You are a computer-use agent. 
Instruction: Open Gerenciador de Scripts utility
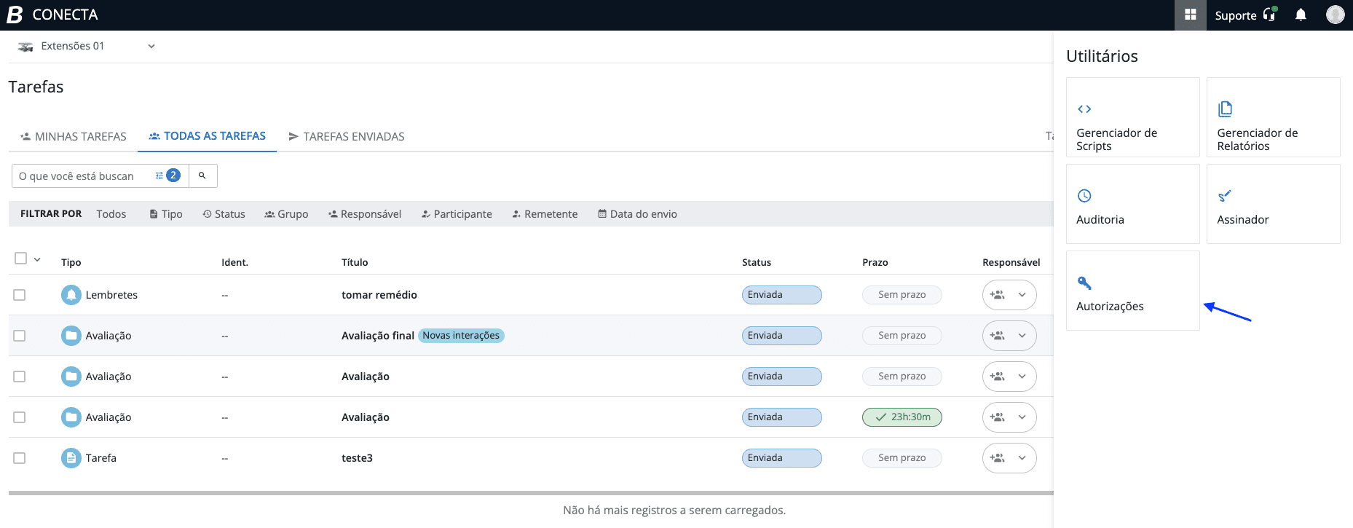pos(1132,117)
